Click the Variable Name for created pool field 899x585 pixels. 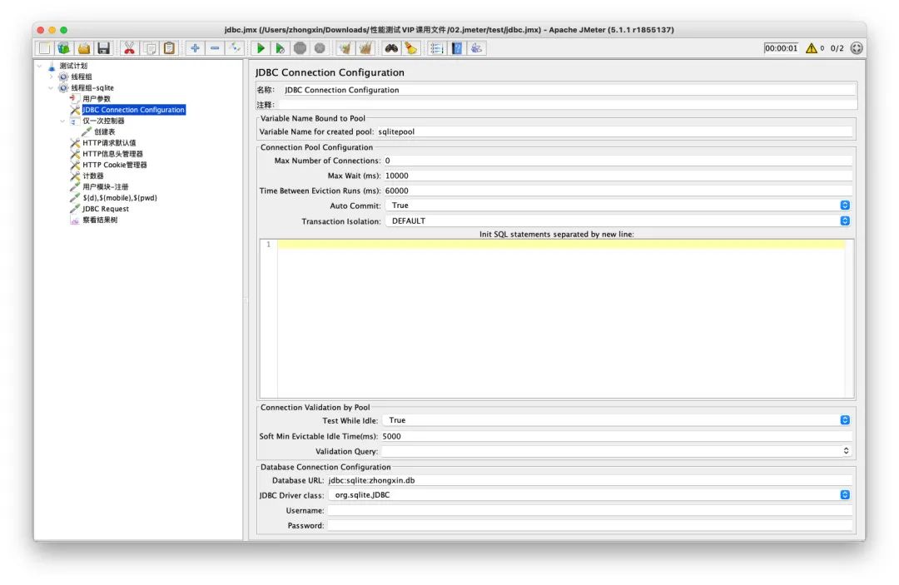point(614,131)
